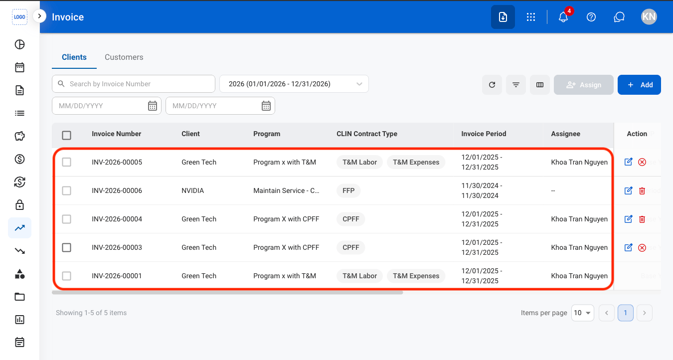This screenshot has height=360, width=673.
Task: Check the box for INV-2026-00001
Action: pyautogui.click(x=66, y=276)
